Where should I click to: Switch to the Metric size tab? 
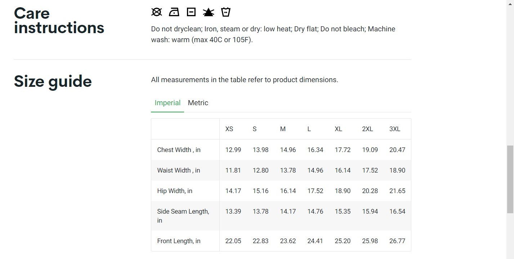198,103
